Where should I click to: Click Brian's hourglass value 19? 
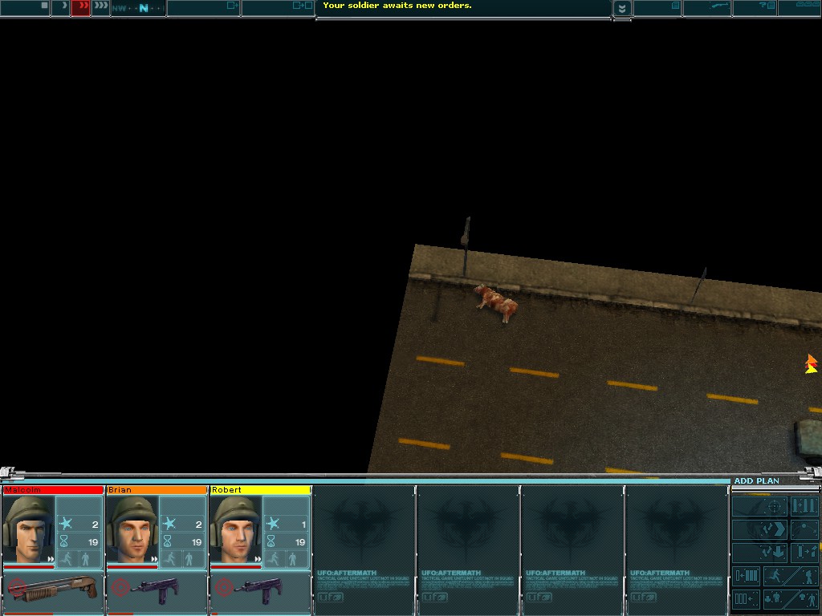click(197, 542)
